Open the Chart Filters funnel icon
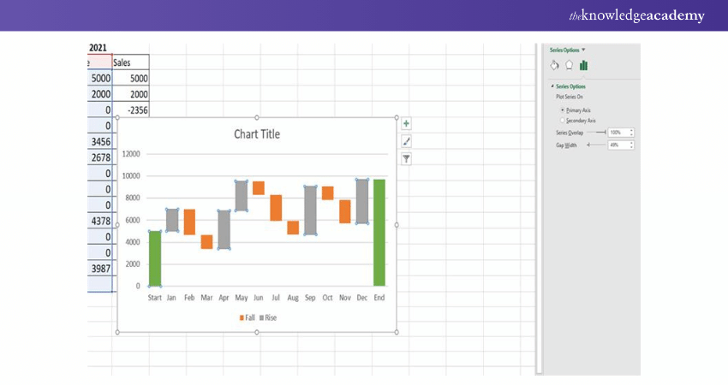 (406, 158)
